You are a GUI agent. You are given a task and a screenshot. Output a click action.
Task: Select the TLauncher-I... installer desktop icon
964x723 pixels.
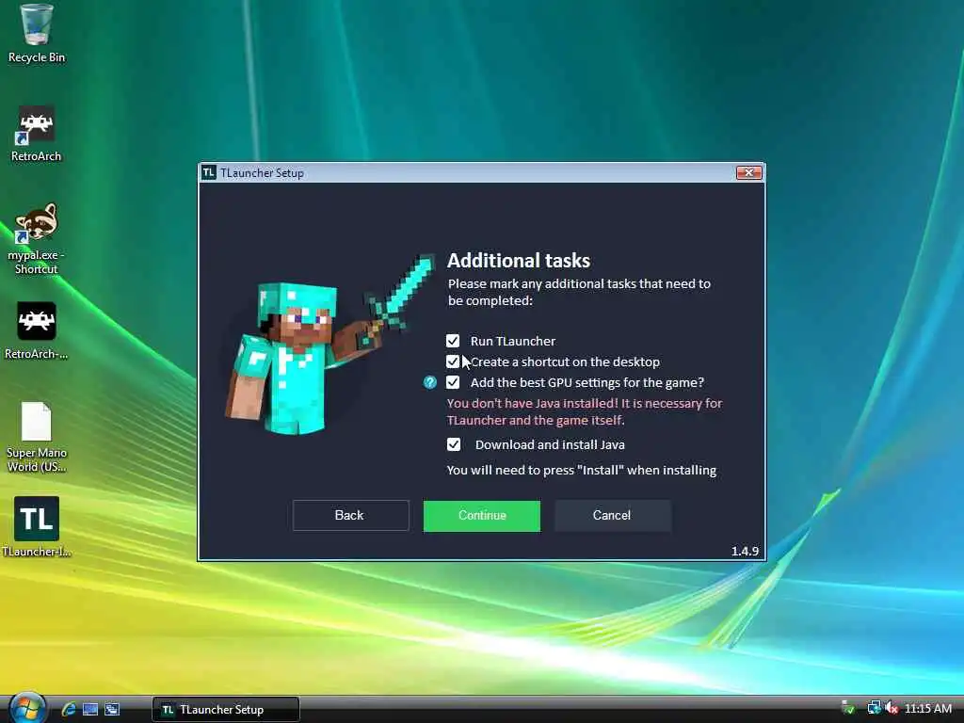click(37, 527)
